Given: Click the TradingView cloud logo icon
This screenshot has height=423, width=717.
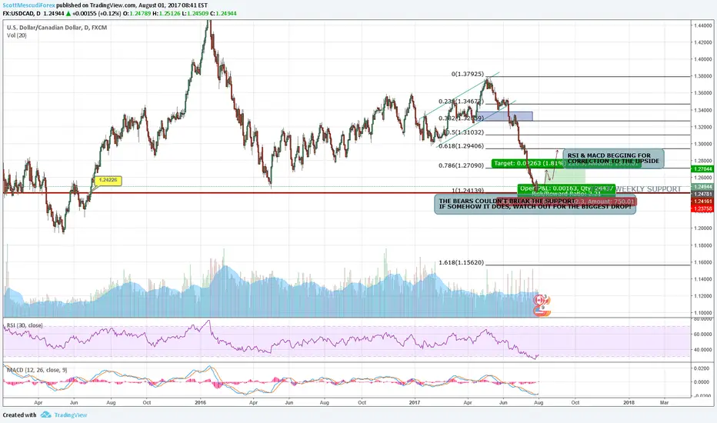Looking at the screenshot, I should (45, 415).
